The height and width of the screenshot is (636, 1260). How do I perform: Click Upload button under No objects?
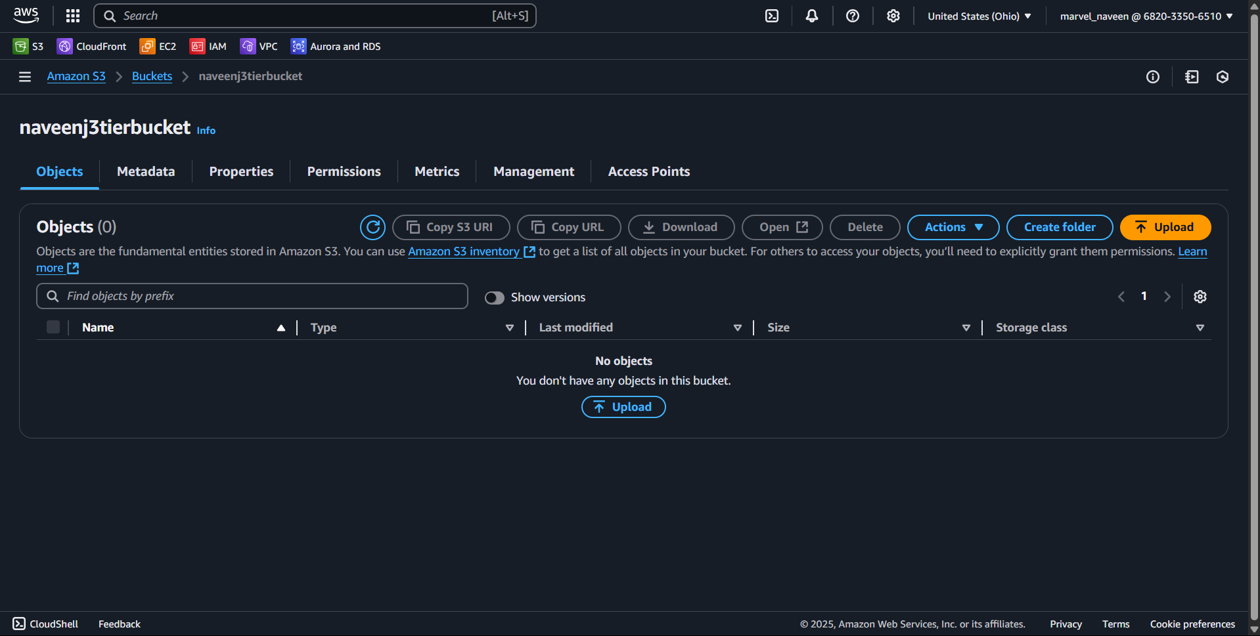(x=623, y=407)
